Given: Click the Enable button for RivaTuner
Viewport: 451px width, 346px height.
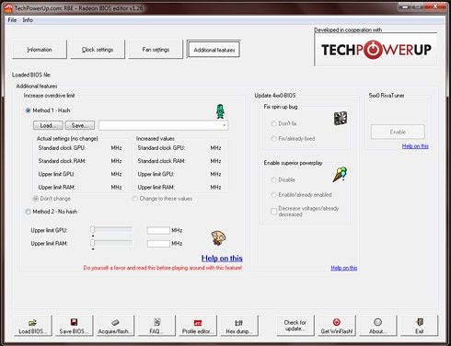Looking at the screenshot, I should click(x=398, y=132).
